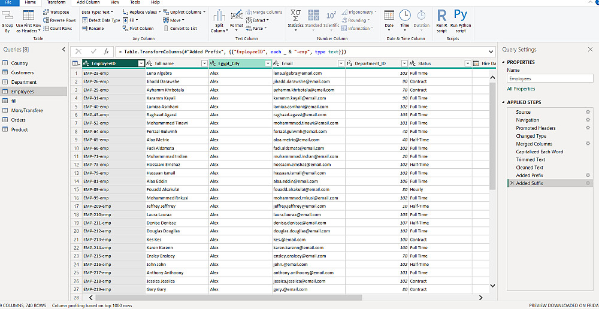599x309 pixels.
Task: Expand the formula bar with chevron
Action: point(491,51)
